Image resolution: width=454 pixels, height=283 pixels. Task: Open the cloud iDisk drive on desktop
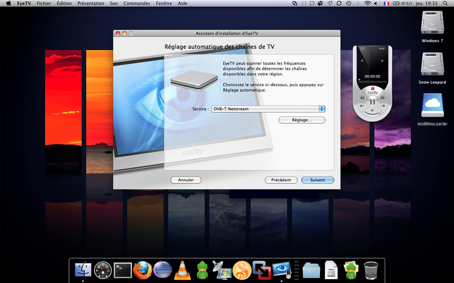(x=433, y=105)
